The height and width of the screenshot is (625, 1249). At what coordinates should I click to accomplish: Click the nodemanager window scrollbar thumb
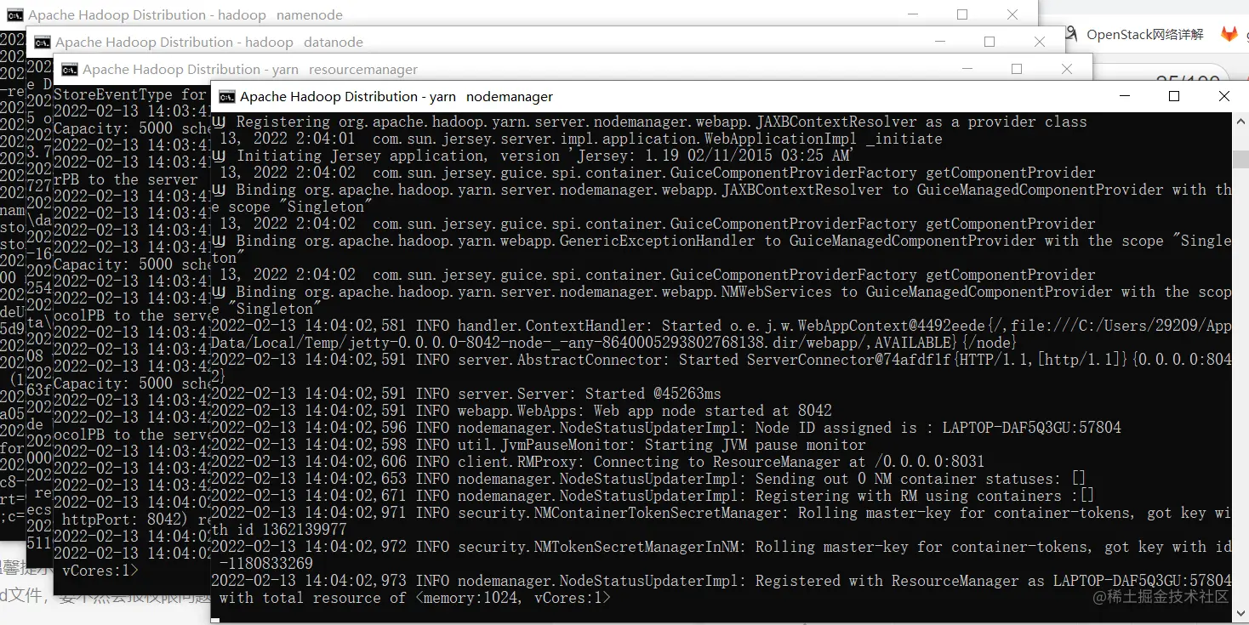point(1240,160)
